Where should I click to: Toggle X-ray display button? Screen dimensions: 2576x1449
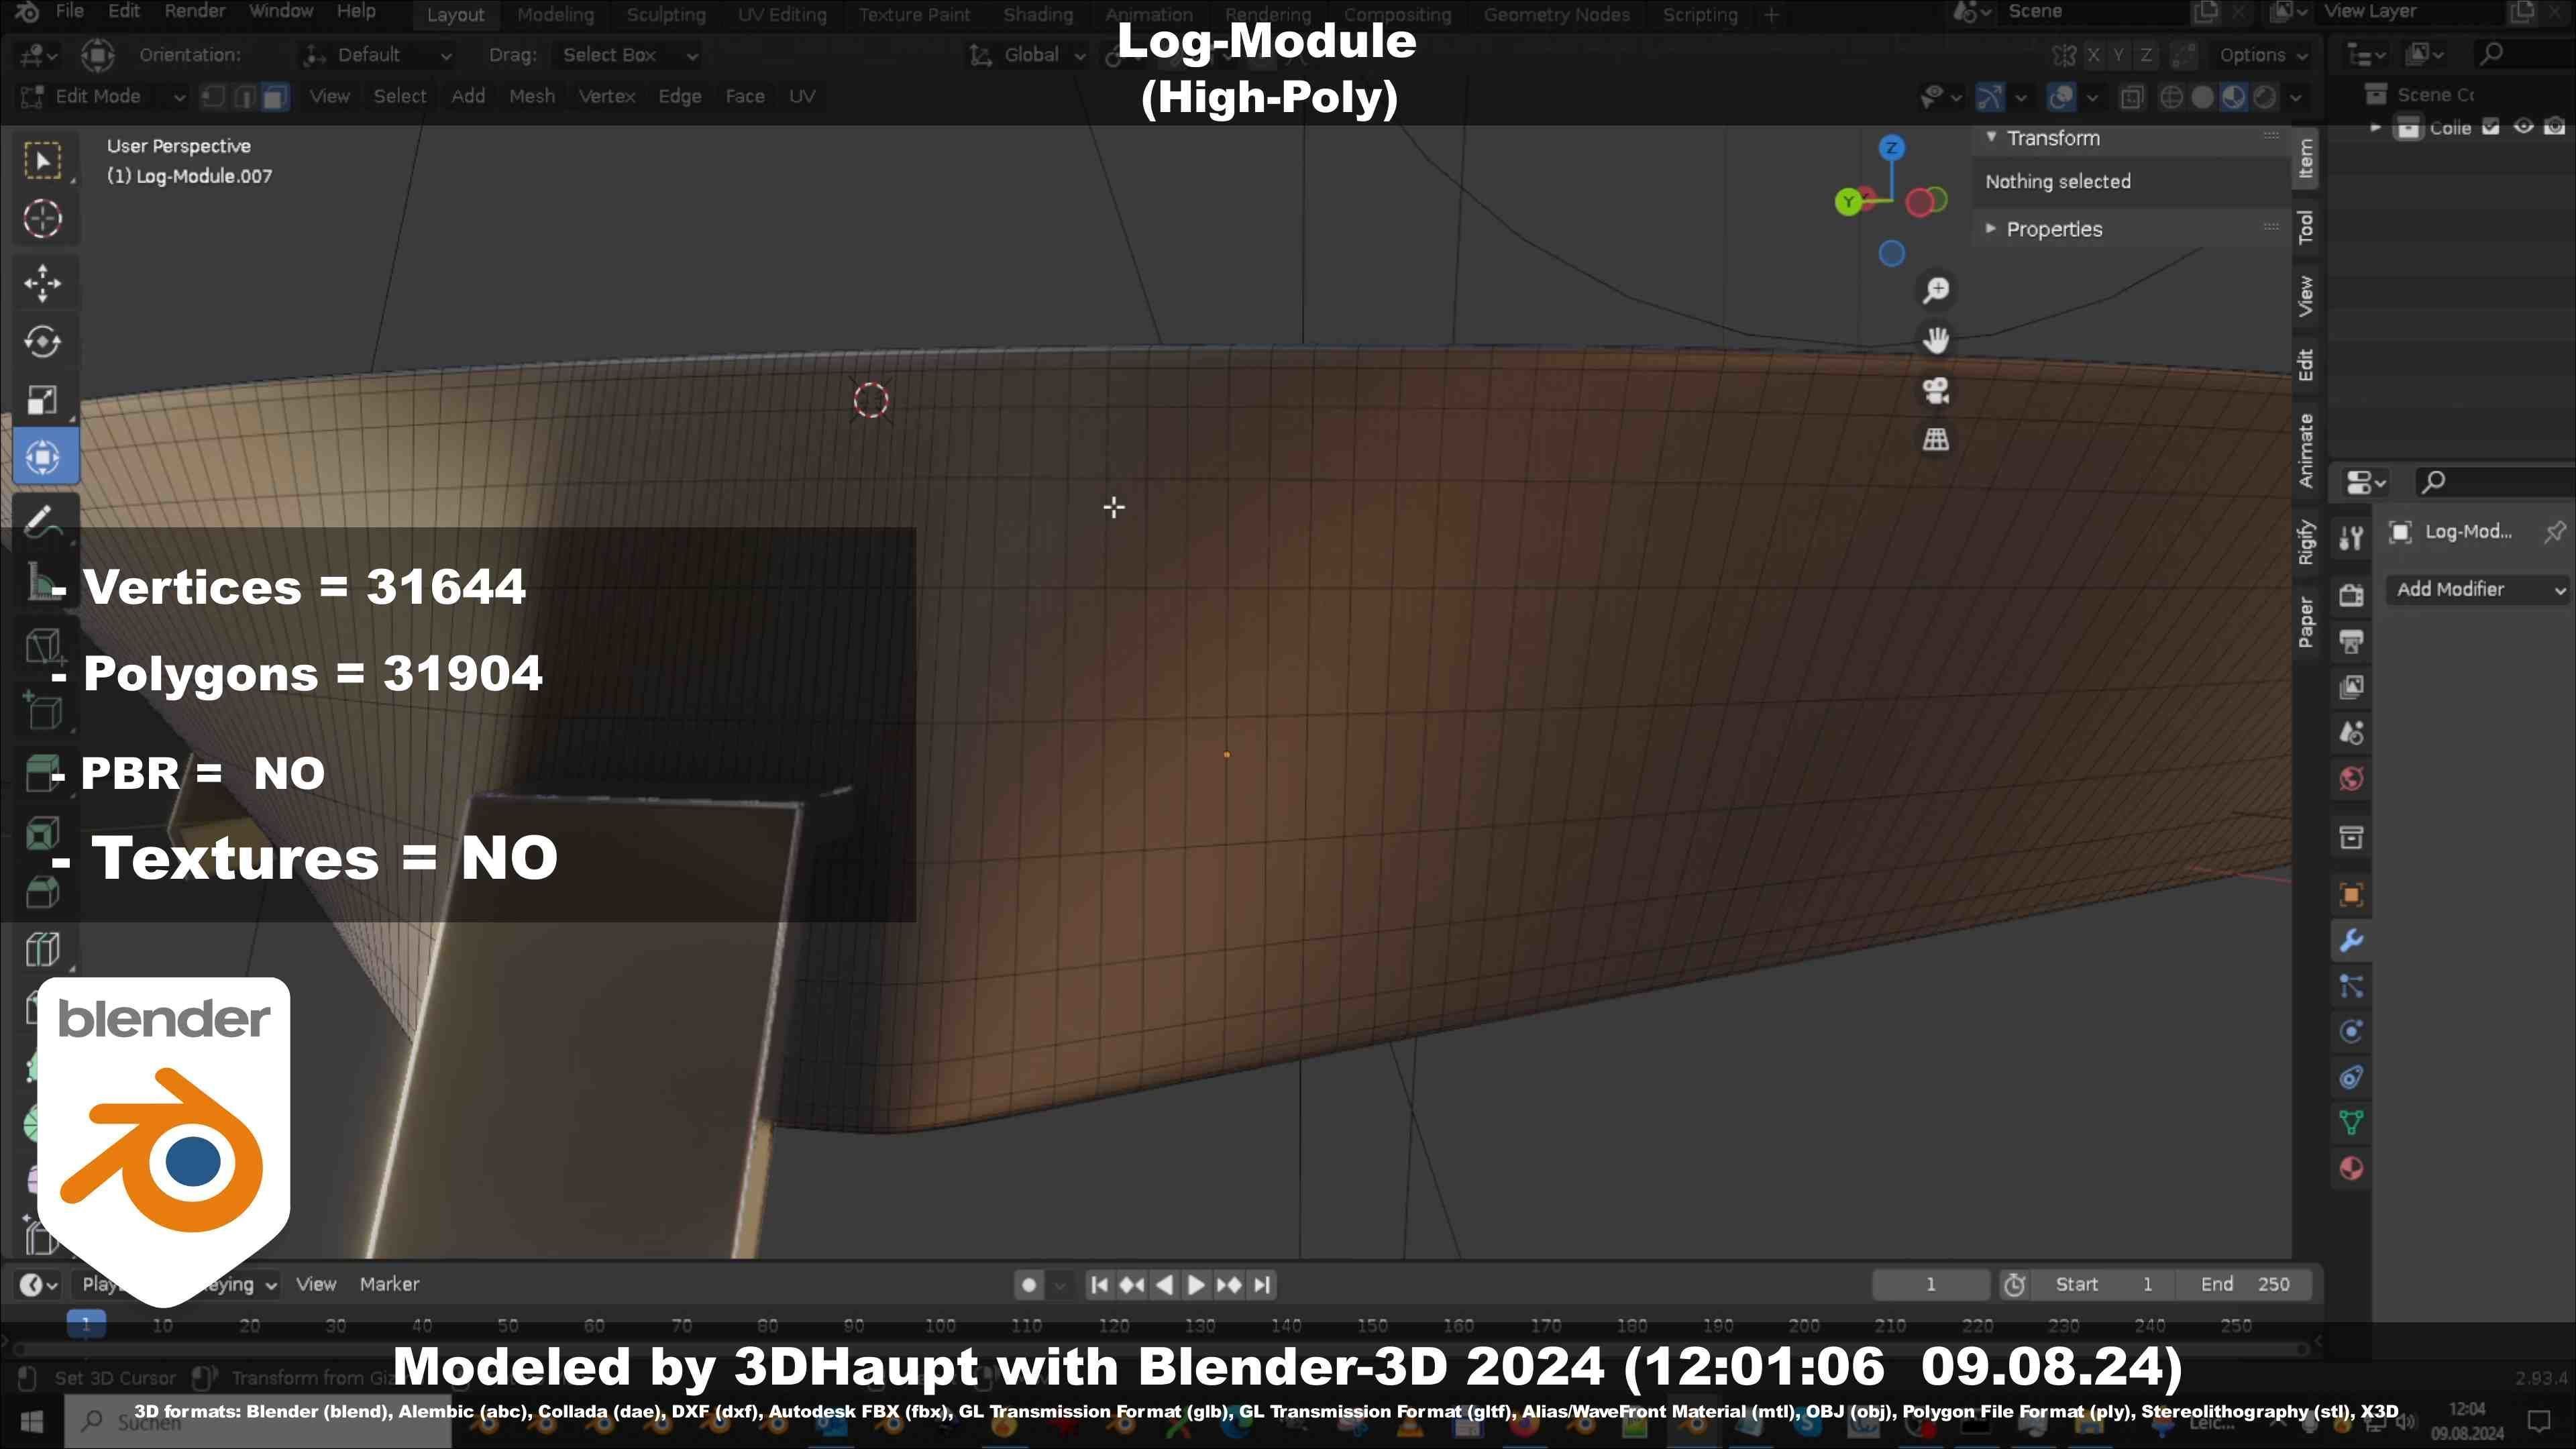click(2131, 97)
